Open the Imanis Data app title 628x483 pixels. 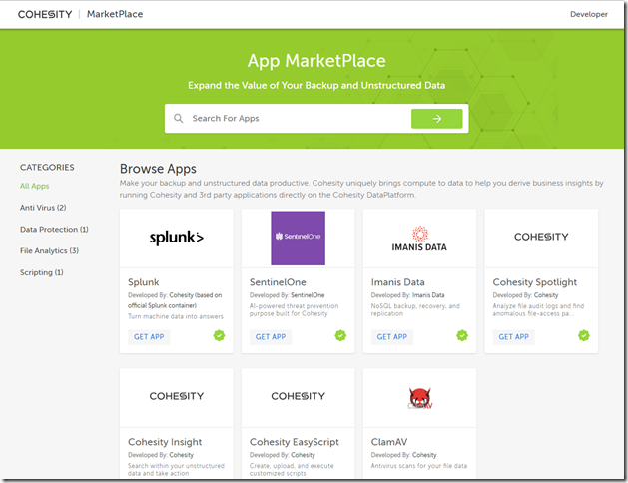[x=397, y=282]
